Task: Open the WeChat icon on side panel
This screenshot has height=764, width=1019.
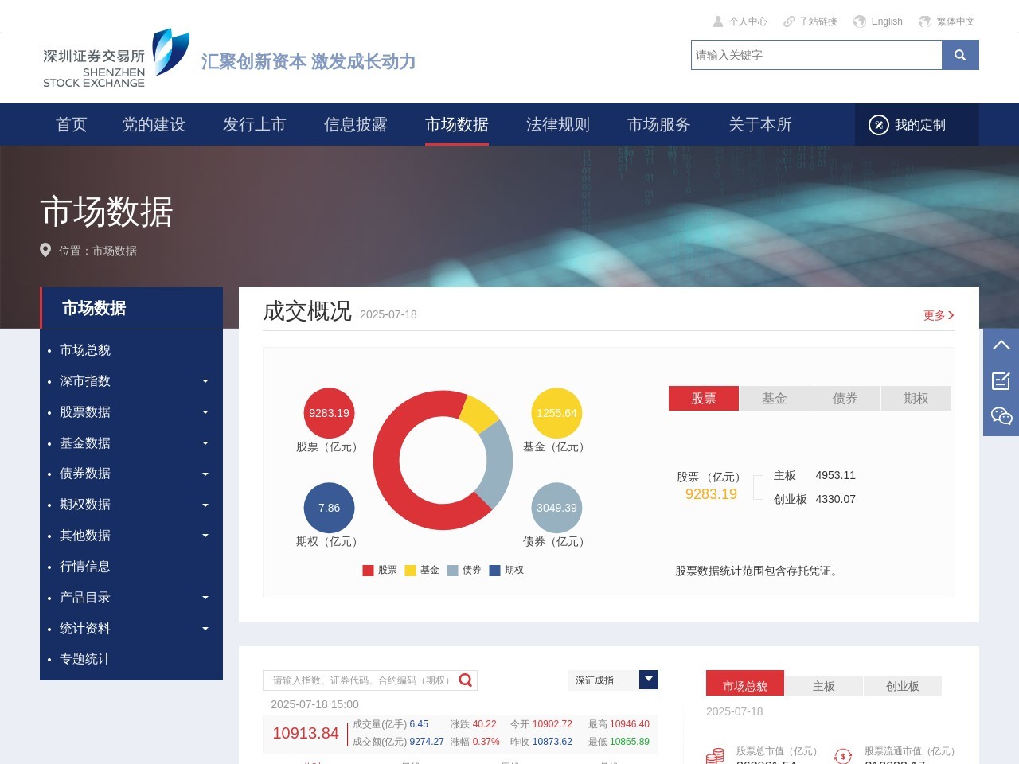Action: pyautogui.click(x=1001, y=415)
